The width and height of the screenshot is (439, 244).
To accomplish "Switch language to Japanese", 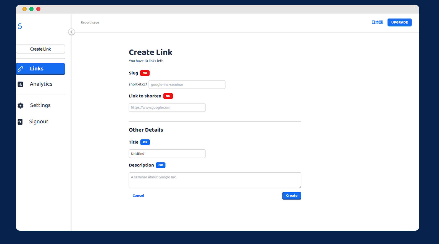I will click(x=377, y=22).
